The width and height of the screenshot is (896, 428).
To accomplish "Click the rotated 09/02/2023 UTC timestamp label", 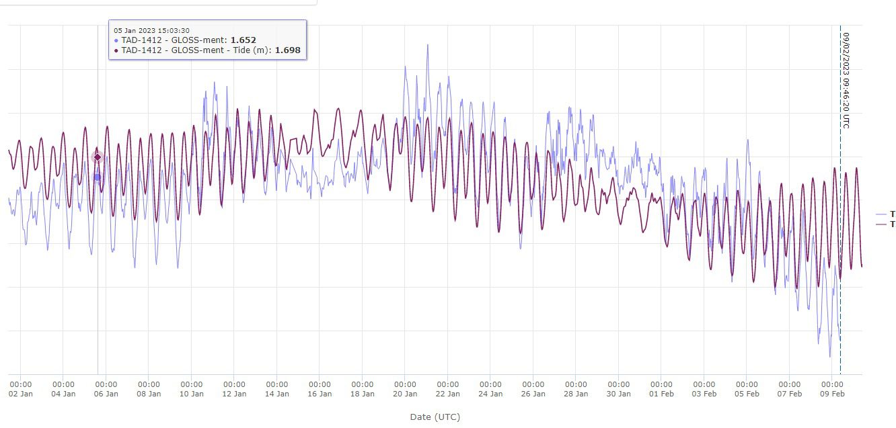I will pos(846,81).
